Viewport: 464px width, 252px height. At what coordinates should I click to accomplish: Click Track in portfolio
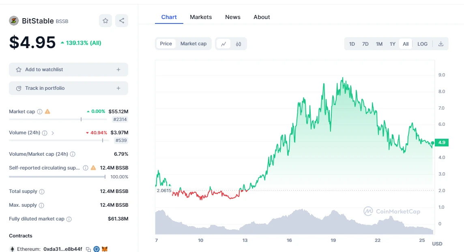tap(68, 88)
